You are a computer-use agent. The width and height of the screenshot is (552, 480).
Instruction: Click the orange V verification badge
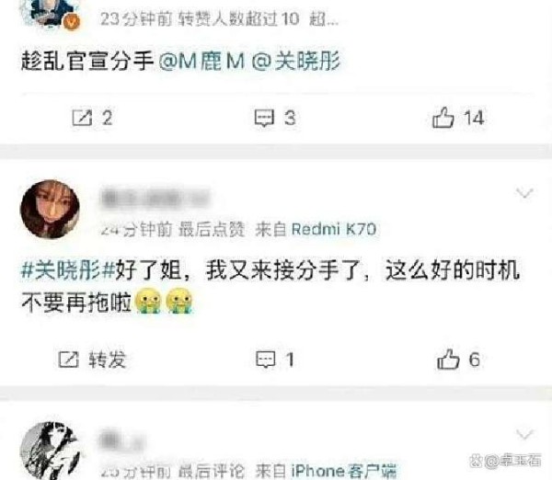(72, 22)
